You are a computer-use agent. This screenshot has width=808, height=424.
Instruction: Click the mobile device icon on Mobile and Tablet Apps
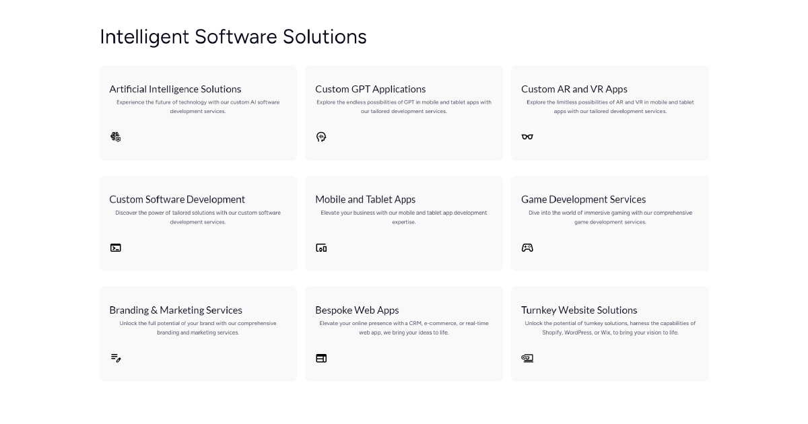tap(321, 248)
